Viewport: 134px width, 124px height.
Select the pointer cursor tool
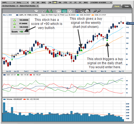[x=77, y=11]
